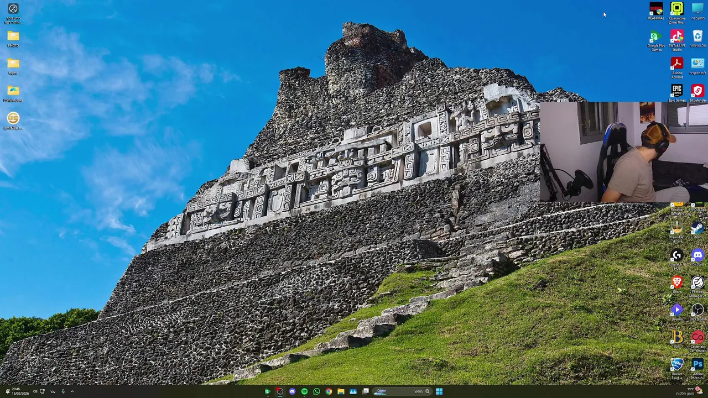The height and width of the screenshot is (398, 708).
Task: Open Discord from the taskbar
Action: (x=292, y=391)
